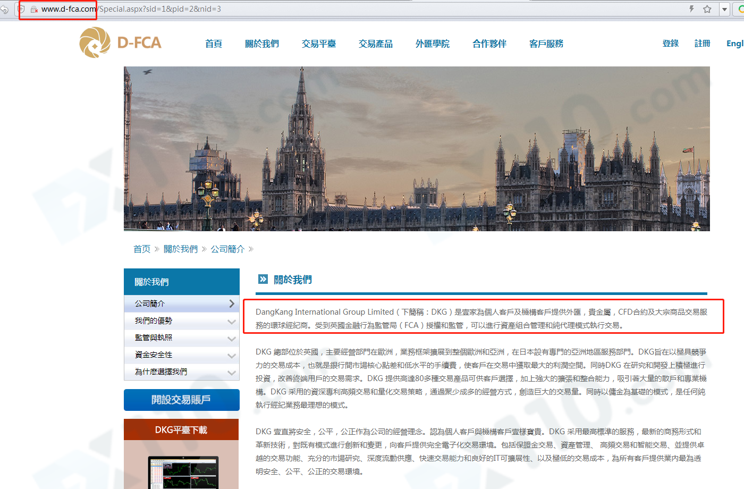Click the DKG平臺下載 download banner
Screen dimensions: 744x489
coord(181,429)
